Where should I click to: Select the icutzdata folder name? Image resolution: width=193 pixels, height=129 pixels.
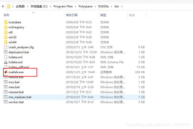coord(15,22)
